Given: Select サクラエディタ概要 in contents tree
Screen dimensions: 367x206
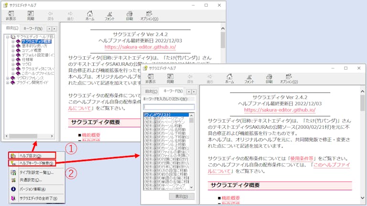Looking at the screenshot, I should (36, 41).
